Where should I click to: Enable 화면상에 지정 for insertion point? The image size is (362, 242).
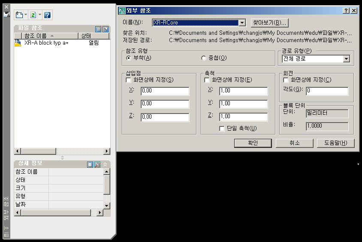128,80
